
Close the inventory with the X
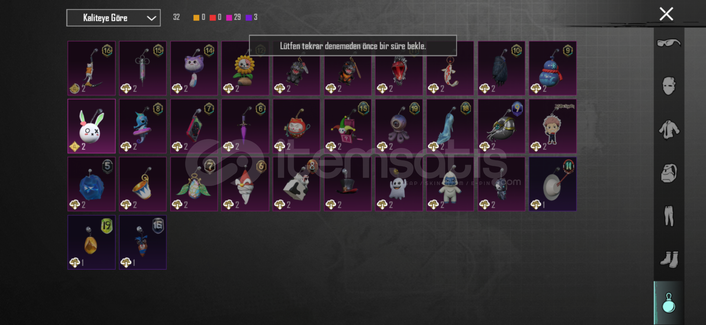tap(666, 14)
